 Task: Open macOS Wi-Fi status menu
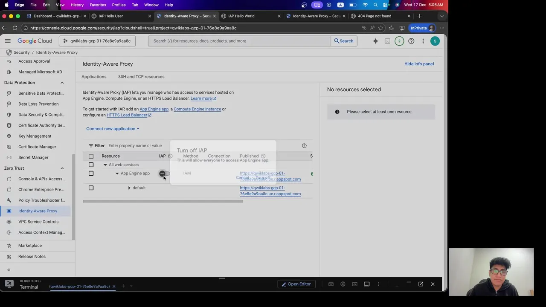(365, 5)
